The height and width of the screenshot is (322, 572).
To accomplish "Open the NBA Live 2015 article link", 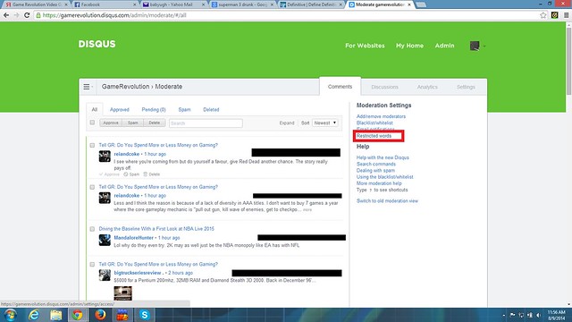I will click(156, 229).
